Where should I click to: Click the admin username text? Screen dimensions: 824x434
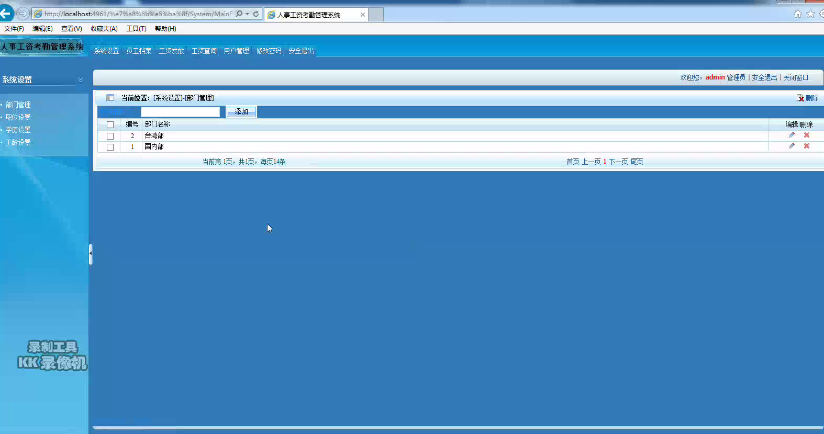click(715, 77)
